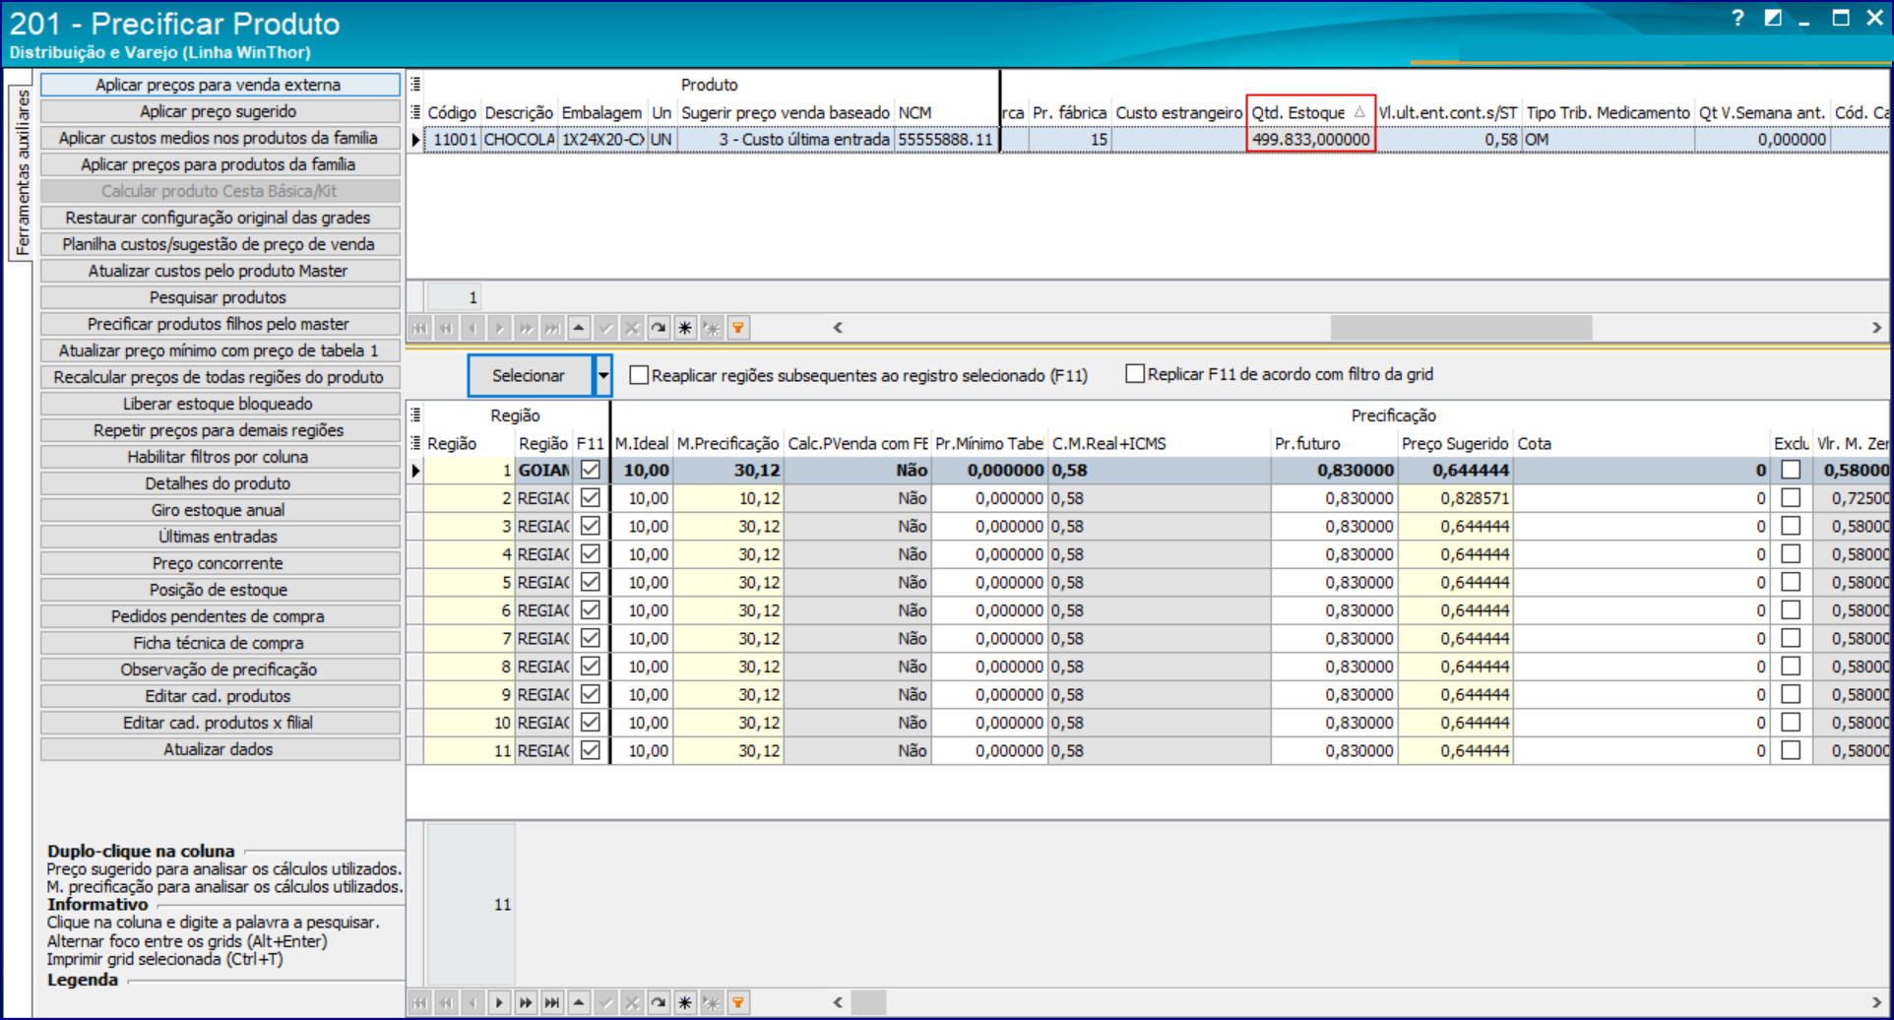Uncheck the F11 box in region 11 row
This screenshot has height=1020, width=1894.
pos(591,750)
